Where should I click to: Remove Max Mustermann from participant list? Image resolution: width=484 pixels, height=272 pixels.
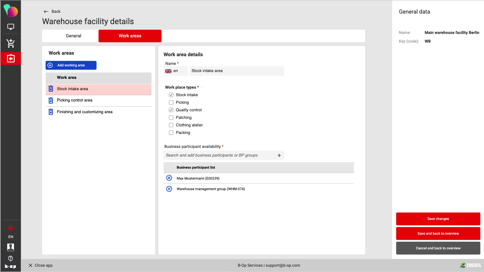point(169,178)
